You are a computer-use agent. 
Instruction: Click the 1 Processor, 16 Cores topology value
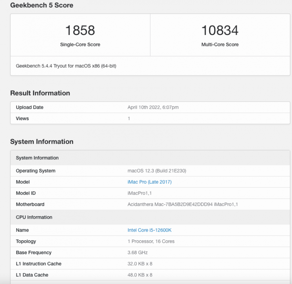click(151, 241)
